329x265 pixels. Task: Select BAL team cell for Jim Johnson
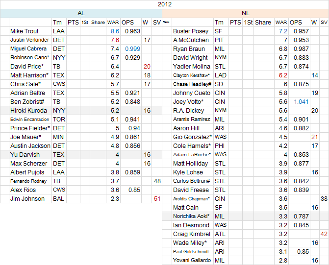click(x=59, y=198)
